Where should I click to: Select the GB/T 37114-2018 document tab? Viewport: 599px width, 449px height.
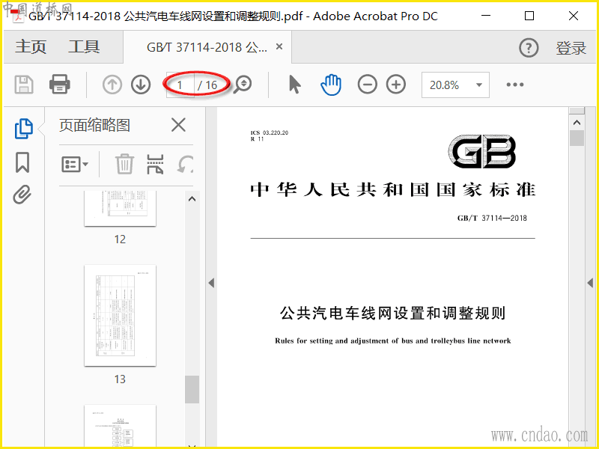207,47
